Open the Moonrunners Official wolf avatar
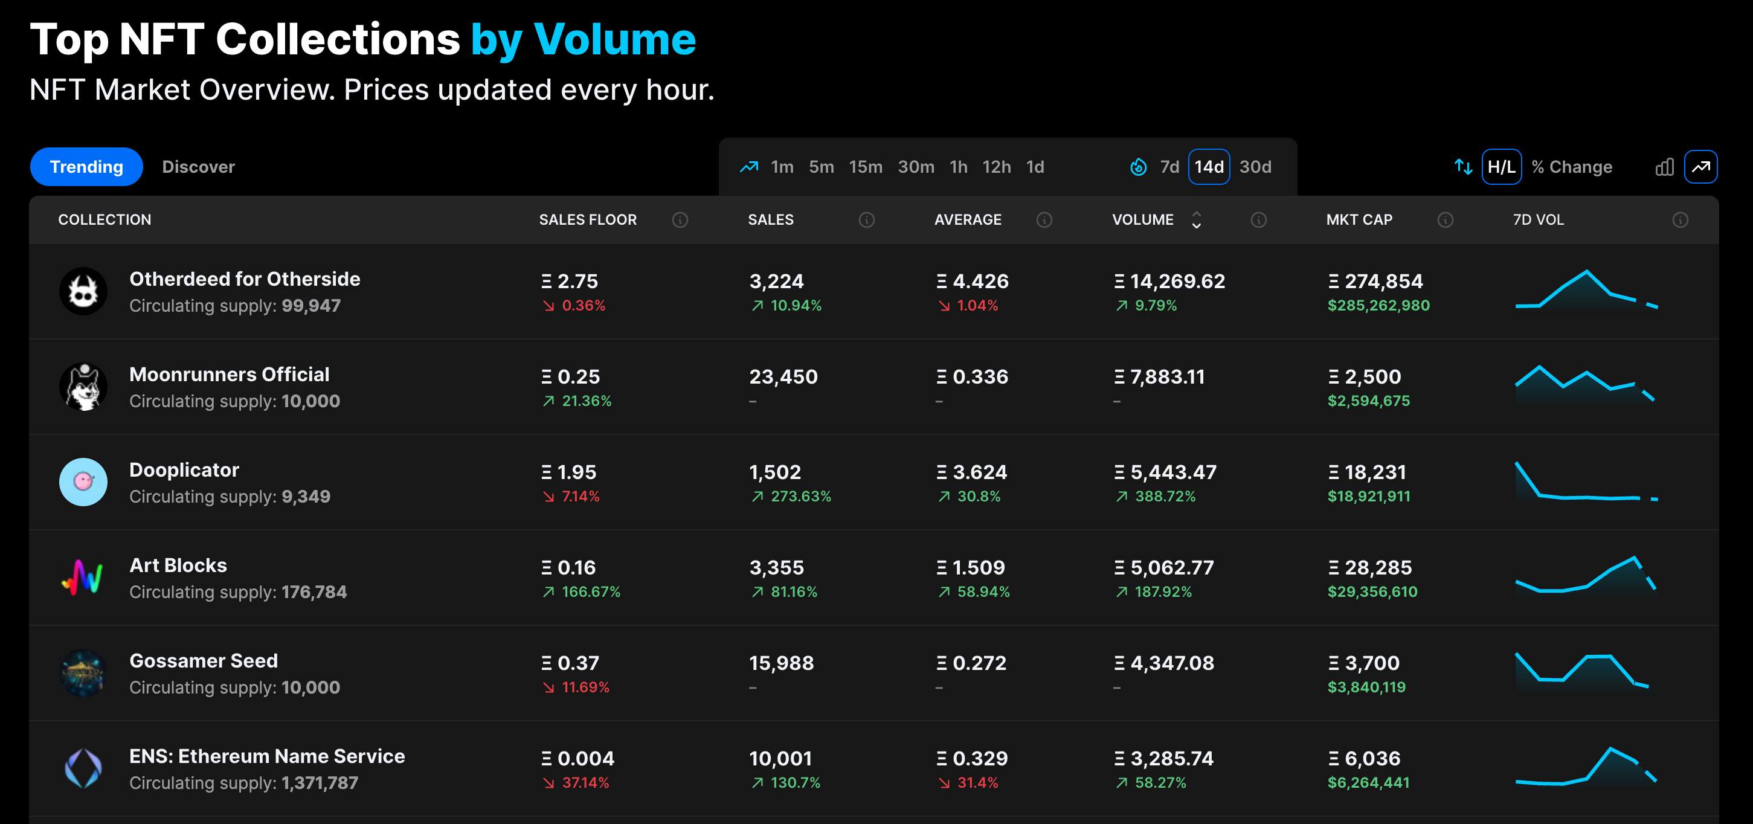This screenshot has width=1753, height=824. click(x=83, y=387)
